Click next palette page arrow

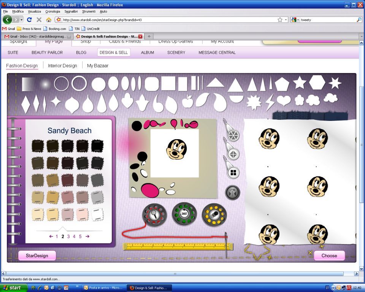coord(87,236)
